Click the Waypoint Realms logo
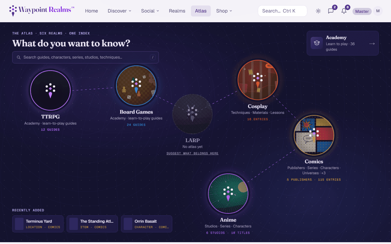Screen dimensions: 391x244 tap(42, 11)
